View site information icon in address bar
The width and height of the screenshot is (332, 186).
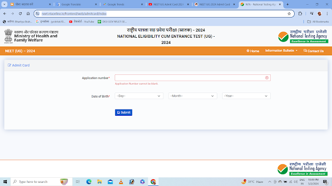pyautogui.click(x=37, y=14)
